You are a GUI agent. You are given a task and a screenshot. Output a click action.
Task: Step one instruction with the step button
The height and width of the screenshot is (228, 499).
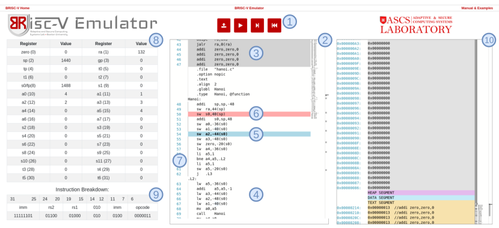[257, 25]
